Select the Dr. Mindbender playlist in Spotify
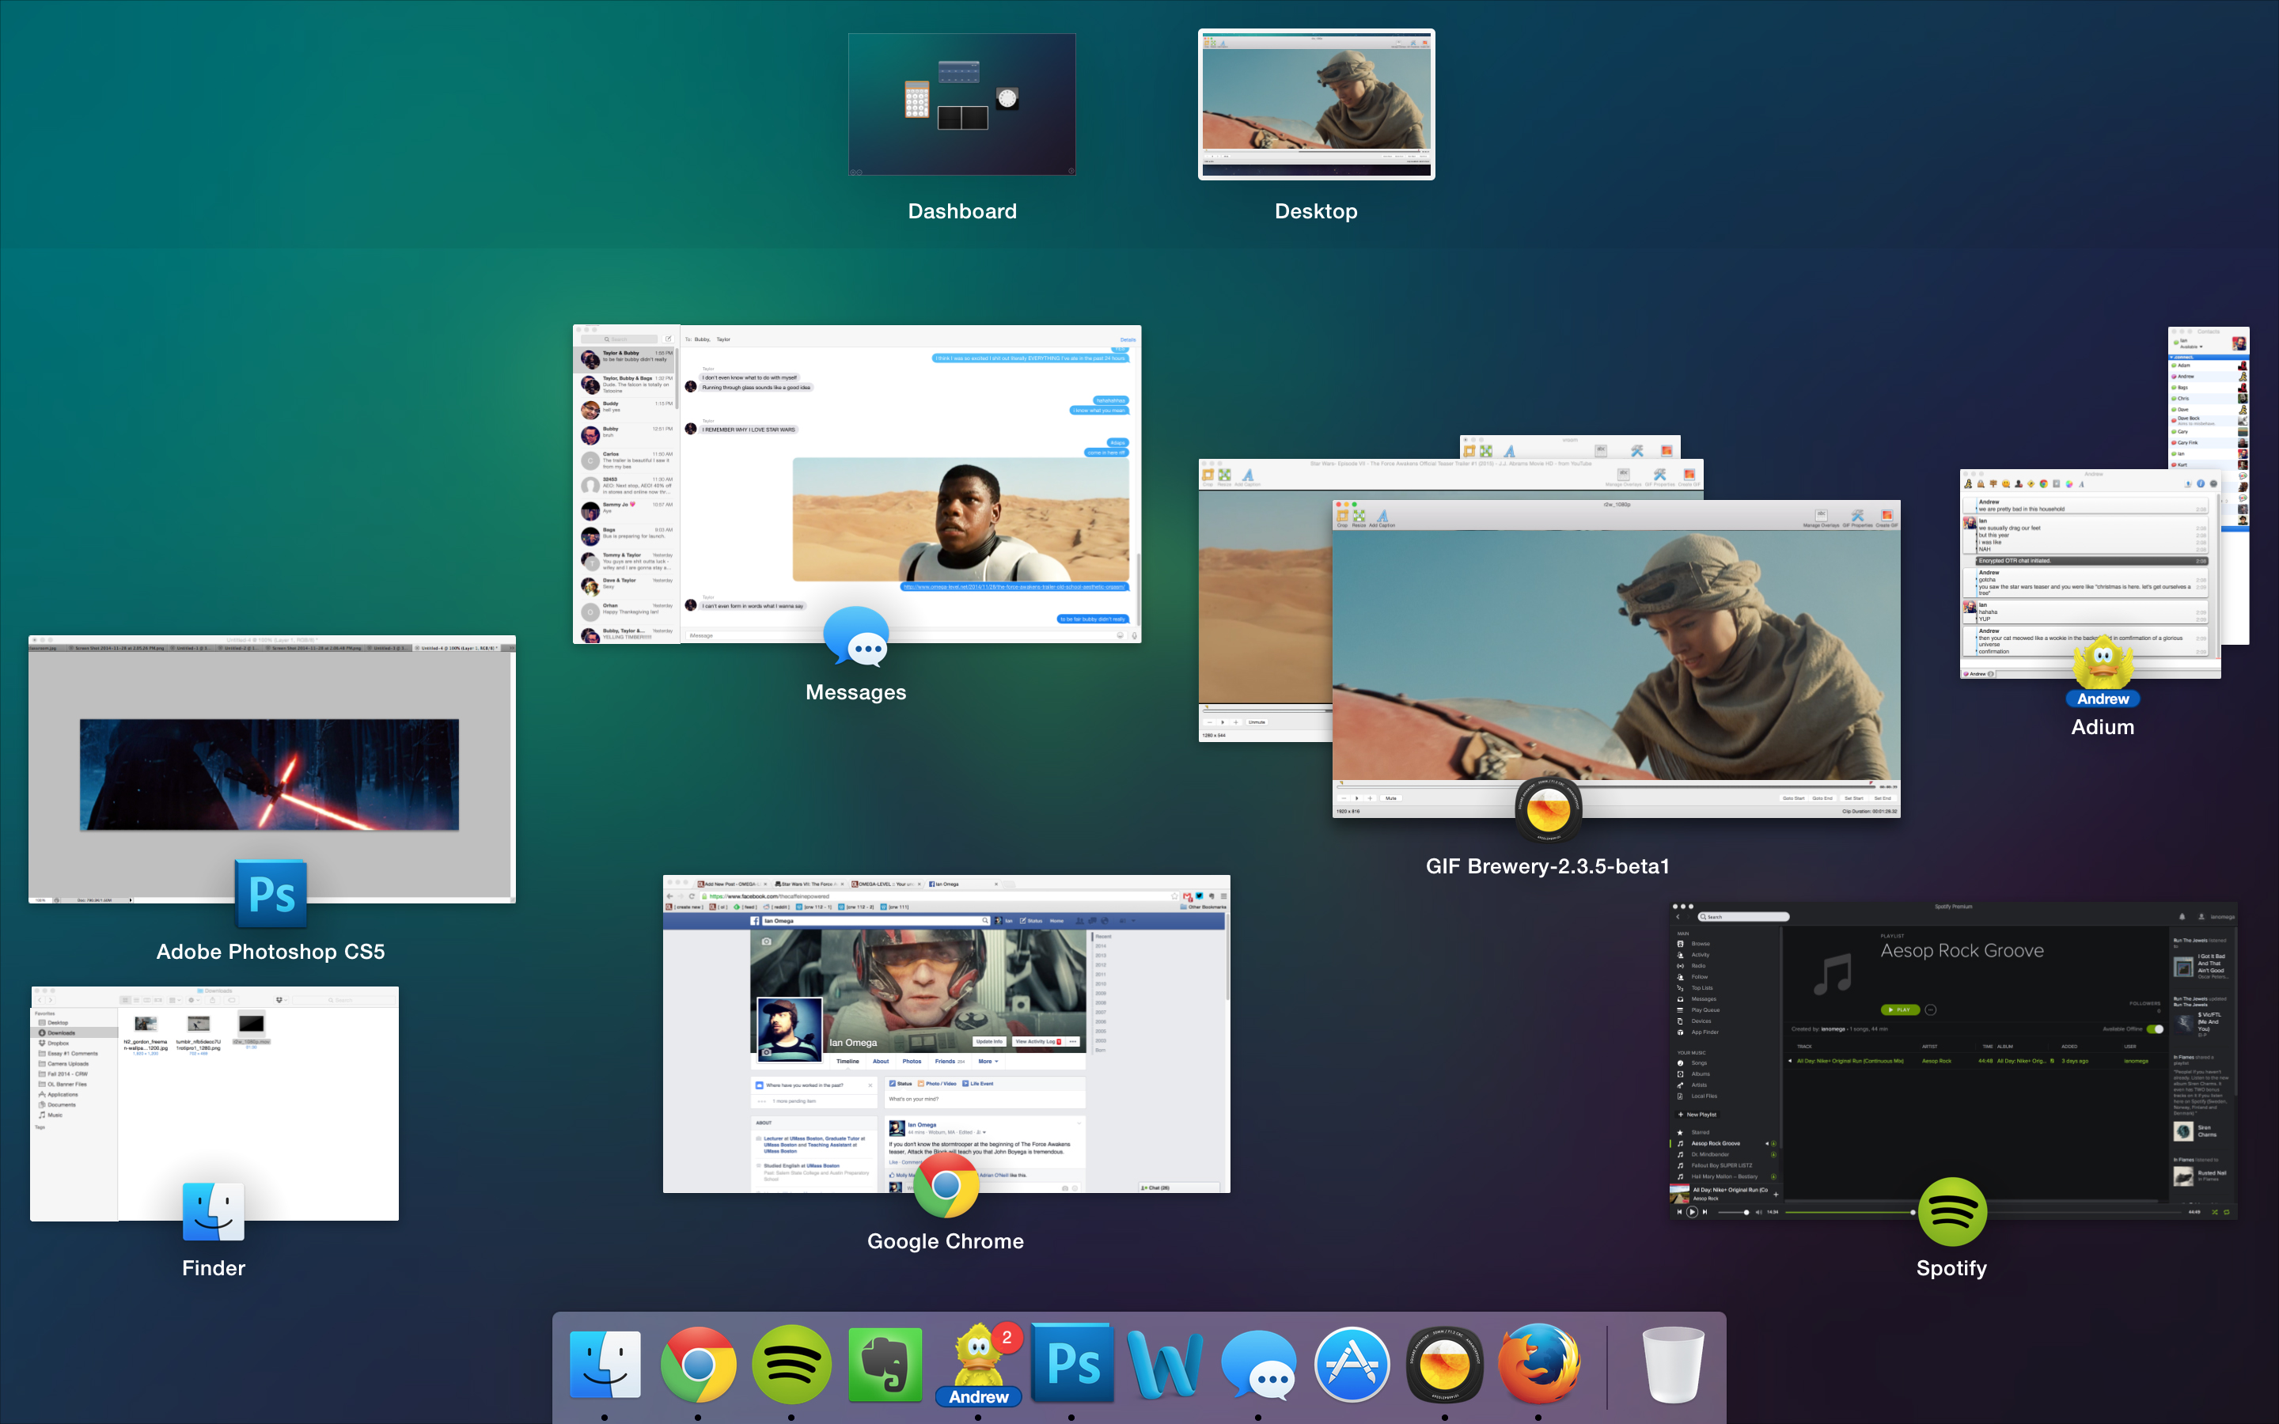The width and height of the screenshot is (2279, 1424). point(1710,1155)
